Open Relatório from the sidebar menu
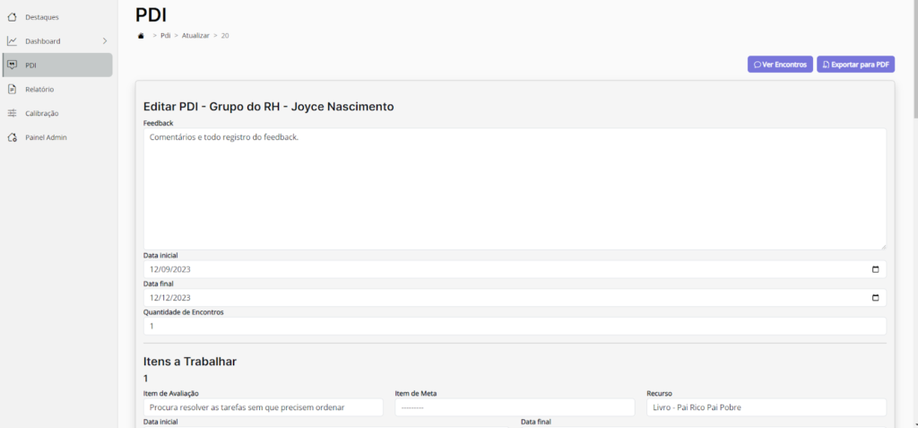Viewport: 918px width, 428px height. tap(39, 89)
